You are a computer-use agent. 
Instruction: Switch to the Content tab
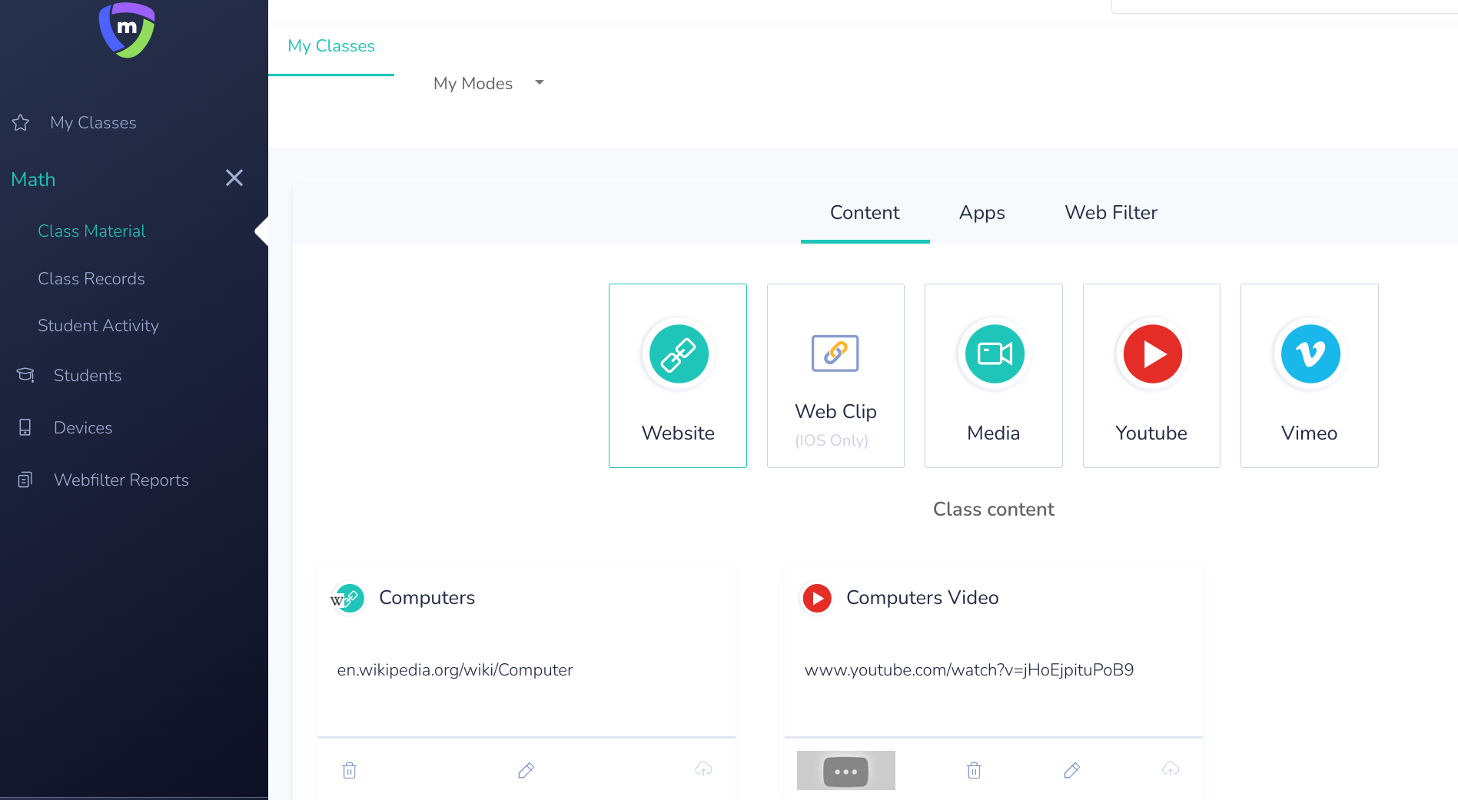tap(865, 213)
